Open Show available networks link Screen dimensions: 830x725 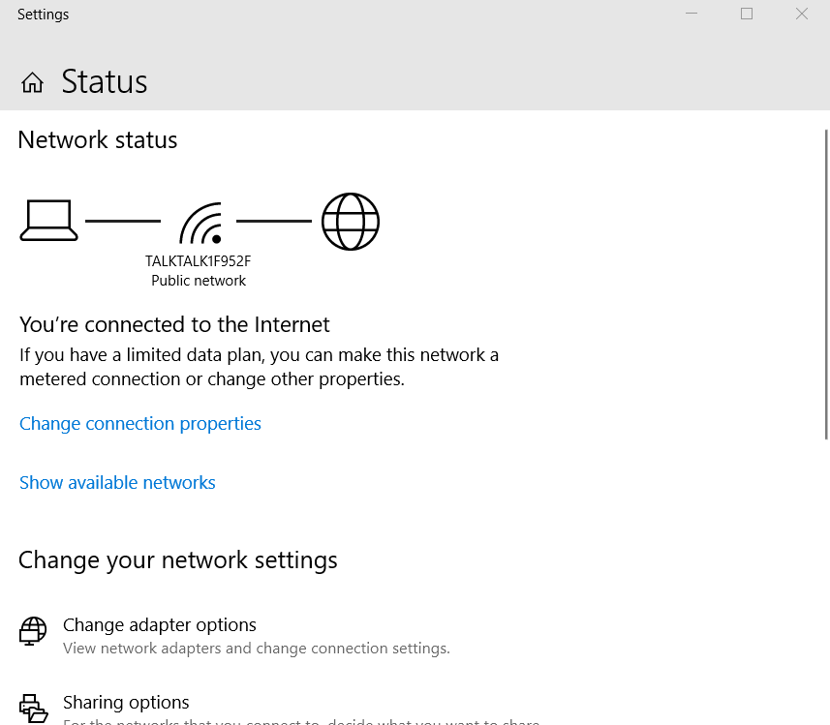coord(117,483)
